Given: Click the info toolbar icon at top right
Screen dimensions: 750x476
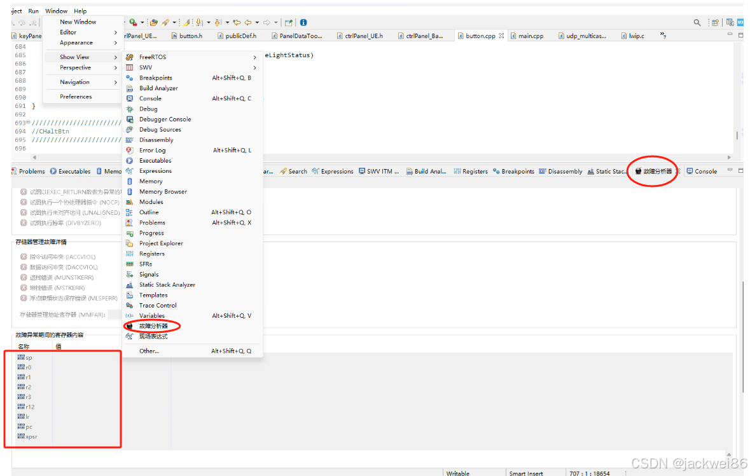Looking at the screenshot, I should coord(303,22).
